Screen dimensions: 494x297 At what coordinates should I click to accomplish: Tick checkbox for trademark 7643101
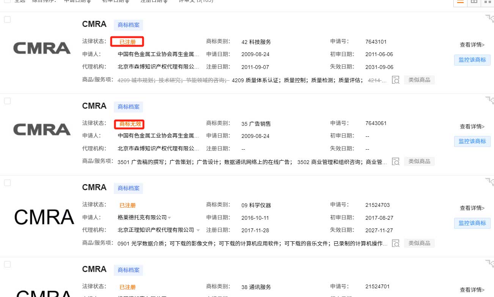coord(7,20)
